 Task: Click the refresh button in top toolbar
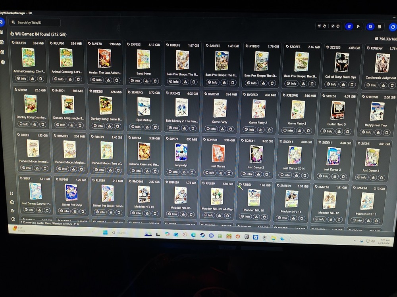point(393,27)
